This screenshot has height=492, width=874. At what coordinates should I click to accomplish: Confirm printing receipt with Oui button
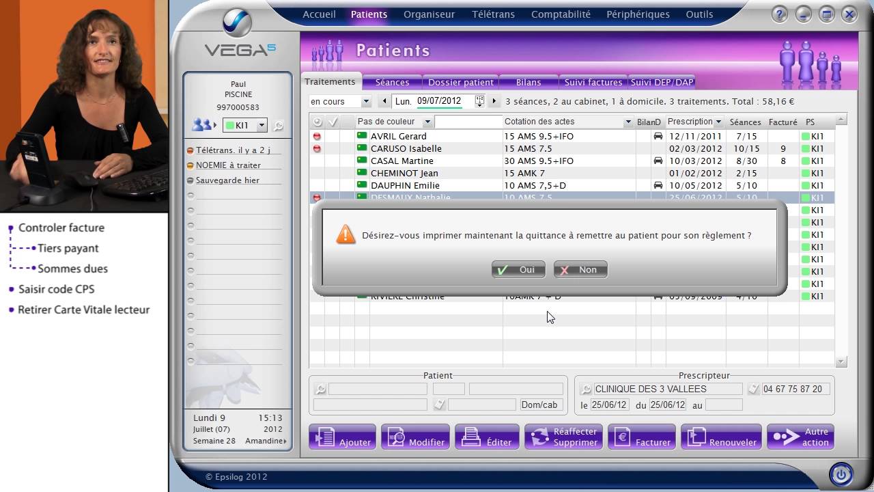[x=518, y=270]
